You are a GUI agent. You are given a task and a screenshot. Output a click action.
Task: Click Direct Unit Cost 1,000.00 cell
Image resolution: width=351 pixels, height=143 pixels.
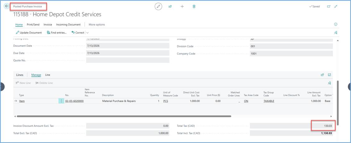click(194, 101)
